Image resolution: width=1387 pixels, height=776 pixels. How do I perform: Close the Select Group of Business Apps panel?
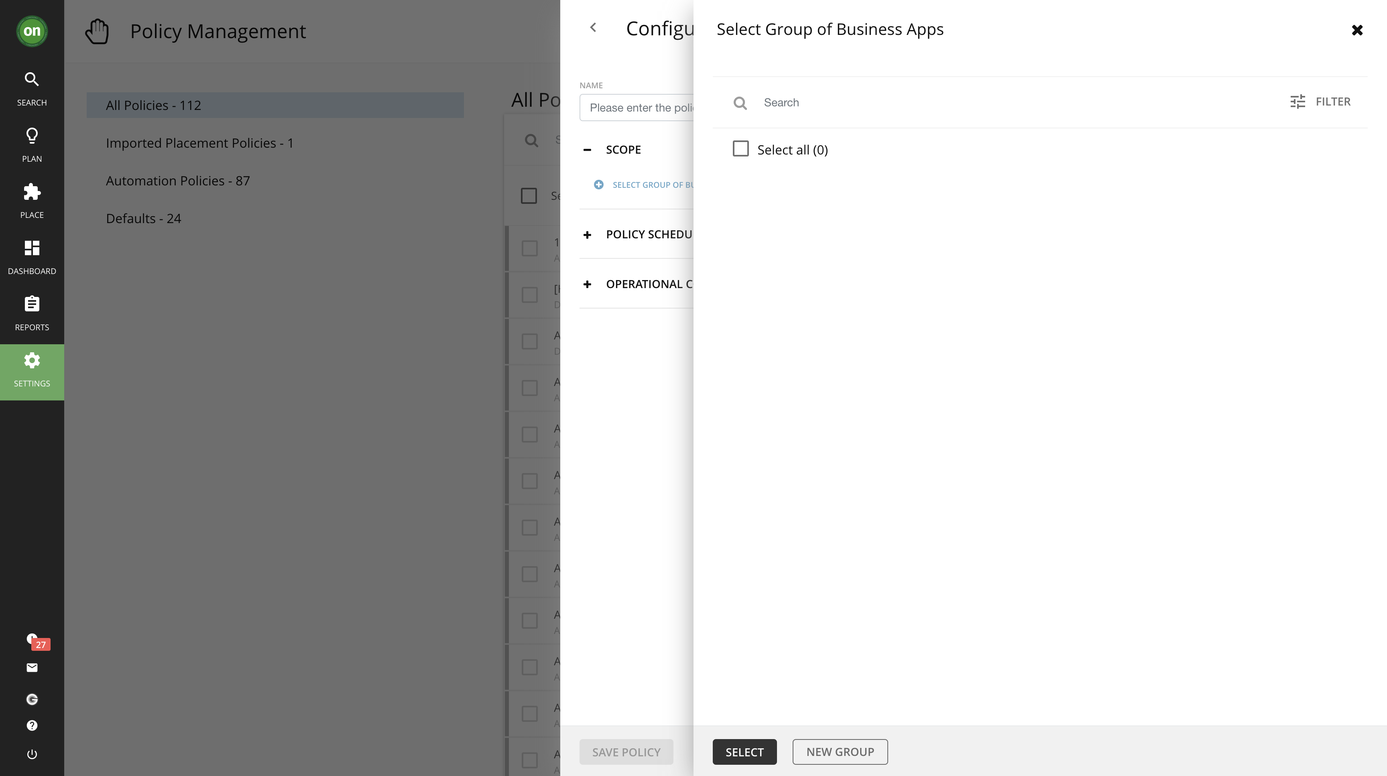(x=1357, y=30)
